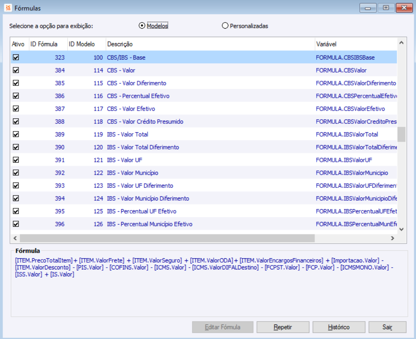Viewport: 416px width, 339px height.
Task: Toggle Ativo checkbox for CBS - Percentual Efetivo
Action: coord(16,96)
